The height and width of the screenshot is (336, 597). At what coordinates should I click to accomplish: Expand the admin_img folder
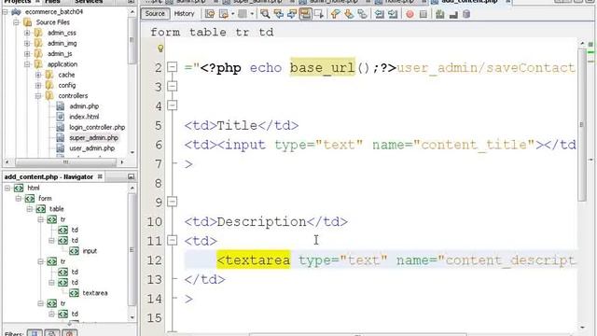coord(27,44)
